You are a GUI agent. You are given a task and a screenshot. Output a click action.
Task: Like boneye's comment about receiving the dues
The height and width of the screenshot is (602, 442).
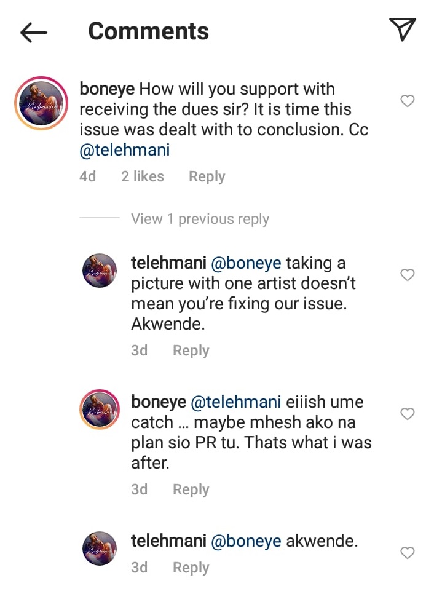click(x=408, y=101)
